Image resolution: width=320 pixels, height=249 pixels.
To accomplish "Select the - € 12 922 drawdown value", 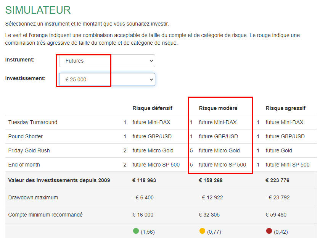I will (x=211, y=197).
